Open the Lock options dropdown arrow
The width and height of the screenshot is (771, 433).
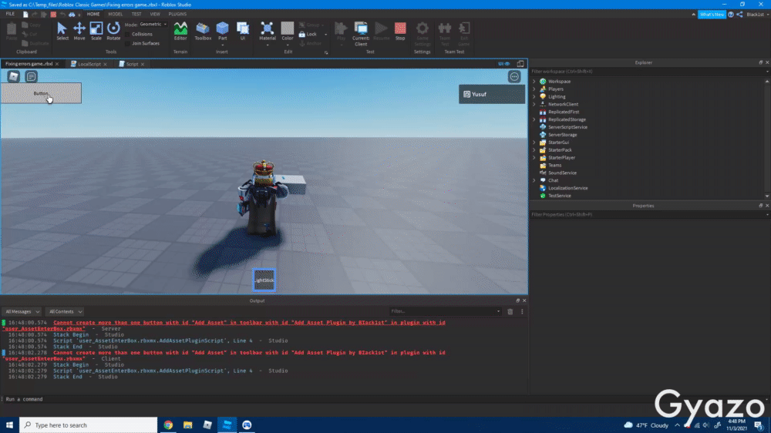click(x=325, y=35)
